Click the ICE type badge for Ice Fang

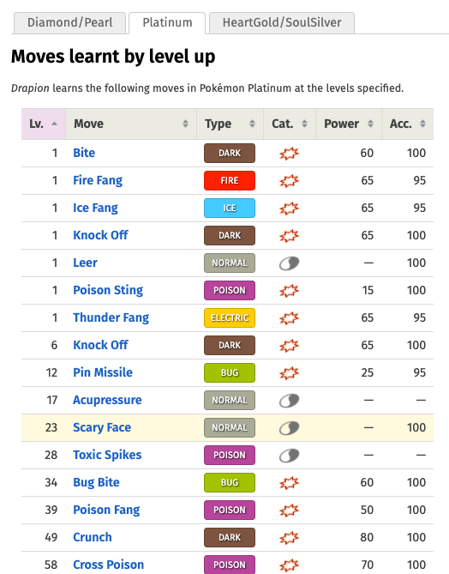pyautogui.click(x=230, y=208)
